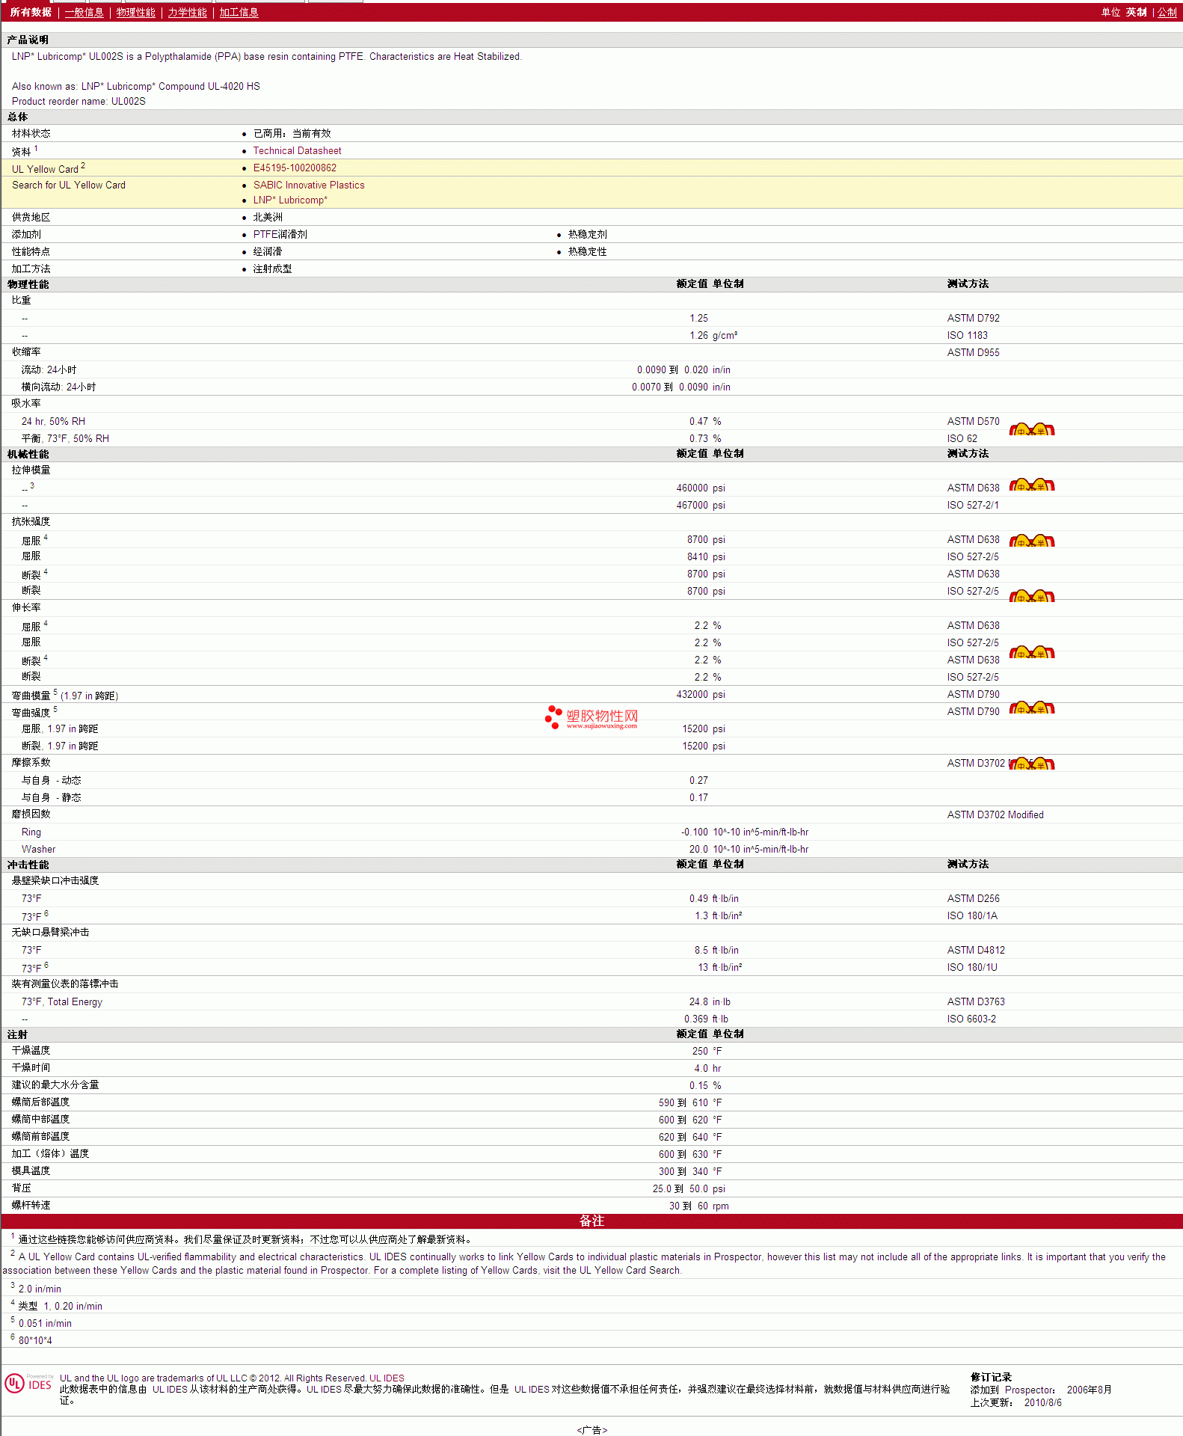The height and width of the screenshot is (1436, 1183).
Task: Click icon beside ASTM D570 test method
Action: click(x=1032, y=429)
